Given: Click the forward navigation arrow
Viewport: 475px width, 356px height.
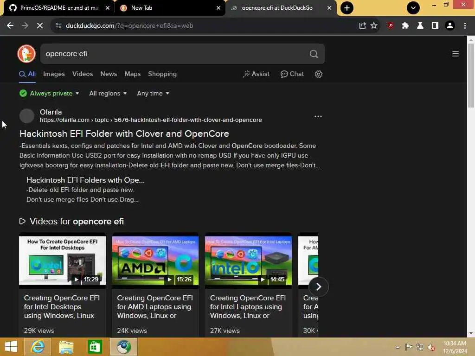Looking at the screenshot, I should click(x=25, y=26).
